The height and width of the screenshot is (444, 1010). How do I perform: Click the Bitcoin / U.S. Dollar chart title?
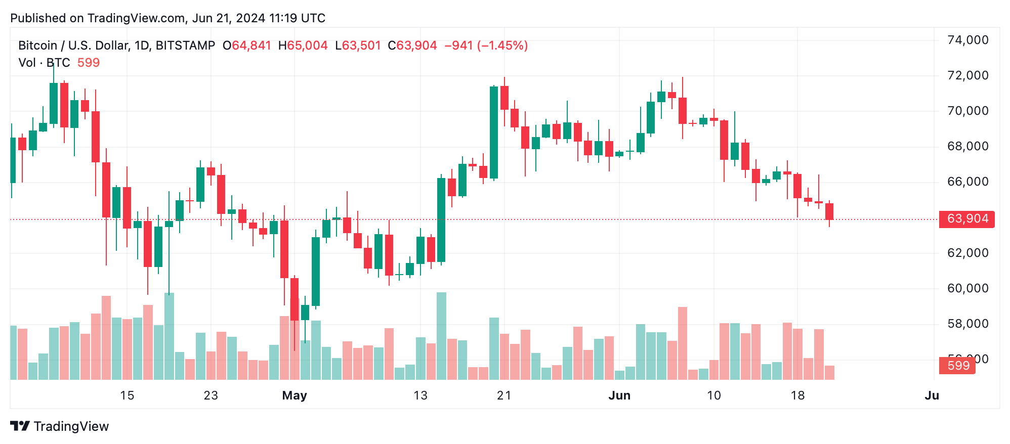116,46
